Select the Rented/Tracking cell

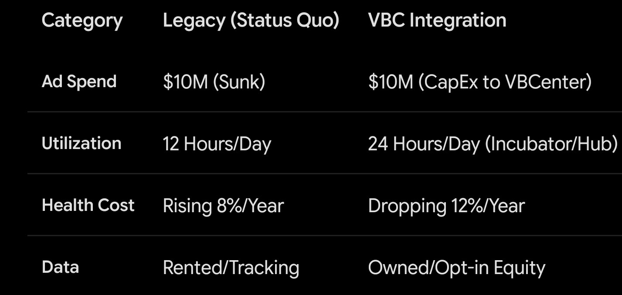pyautogui.click(x=231, y=268)
